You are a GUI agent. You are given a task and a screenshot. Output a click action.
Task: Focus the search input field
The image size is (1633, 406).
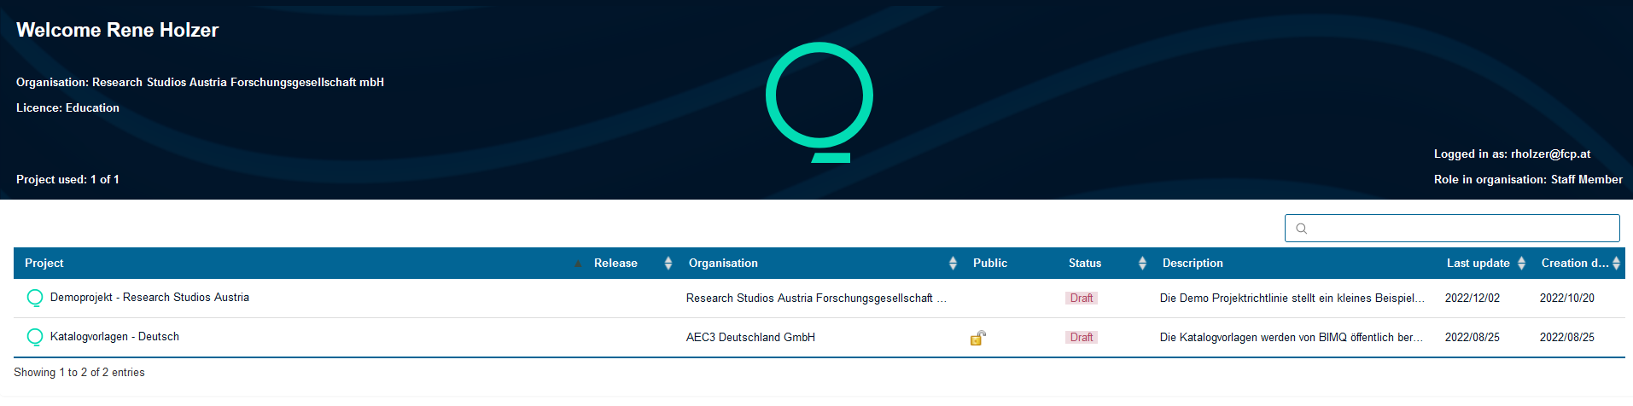pyautogui.click(x=1460, y=229)
